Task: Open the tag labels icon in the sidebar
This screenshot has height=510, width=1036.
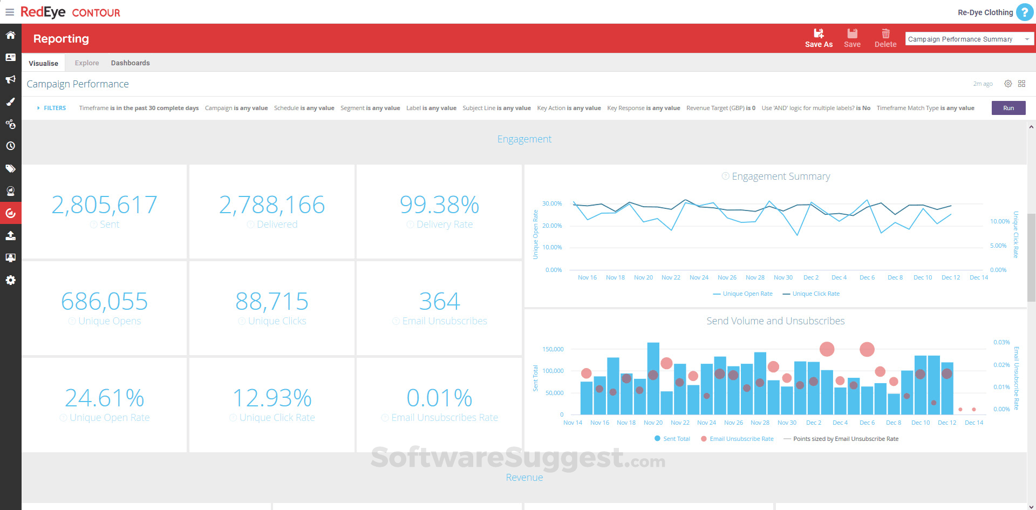Action: coord(10,168)
